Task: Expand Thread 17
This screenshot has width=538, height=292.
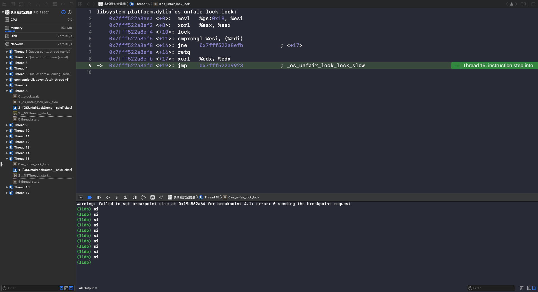Action: coord(7,193)
